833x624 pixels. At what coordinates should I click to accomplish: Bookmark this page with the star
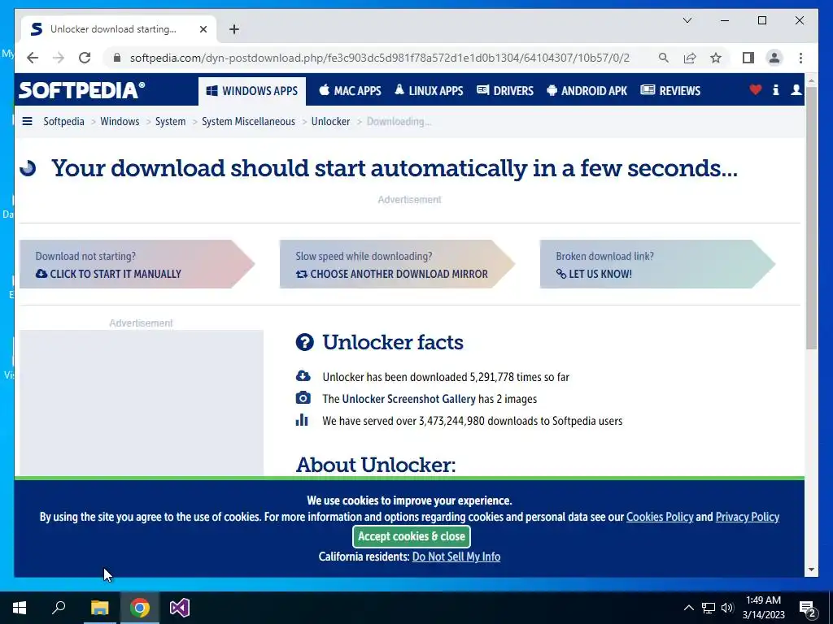(716, 58)
